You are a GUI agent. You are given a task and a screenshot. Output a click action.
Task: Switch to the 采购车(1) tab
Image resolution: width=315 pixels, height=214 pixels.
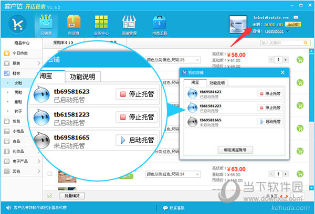pos(64,42)
